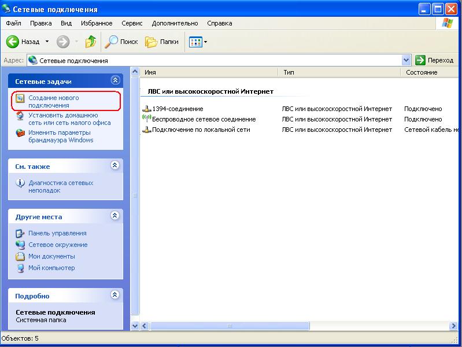Open the Файл menu
Image resolution: width=462 pixels, height=347 pixels.
pos(13,23)
